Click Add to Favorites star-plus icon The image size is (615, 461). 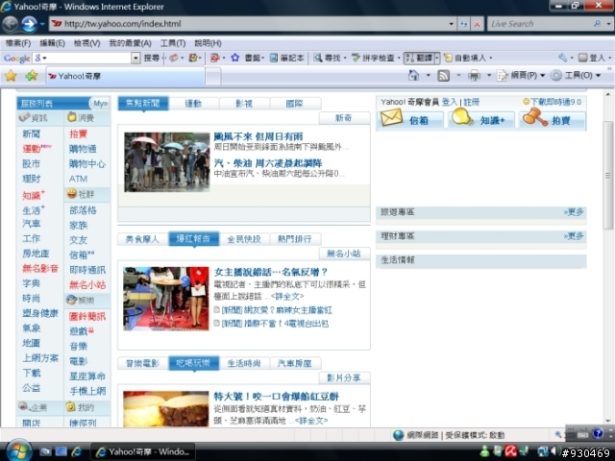point(32,76)
